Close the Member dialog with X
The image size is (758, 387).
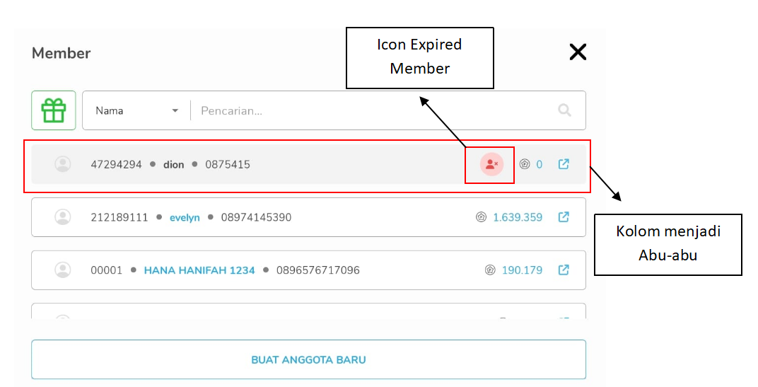578,52
